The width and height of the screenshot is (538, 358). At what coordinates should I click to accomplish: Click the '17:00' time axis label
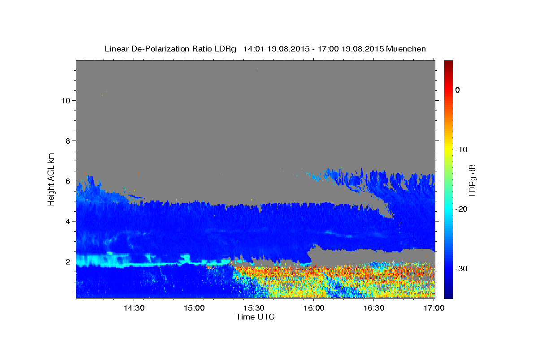point(434,308)
